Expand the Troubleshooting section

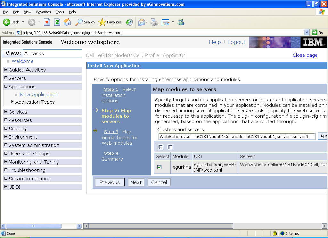pos(6,170)
